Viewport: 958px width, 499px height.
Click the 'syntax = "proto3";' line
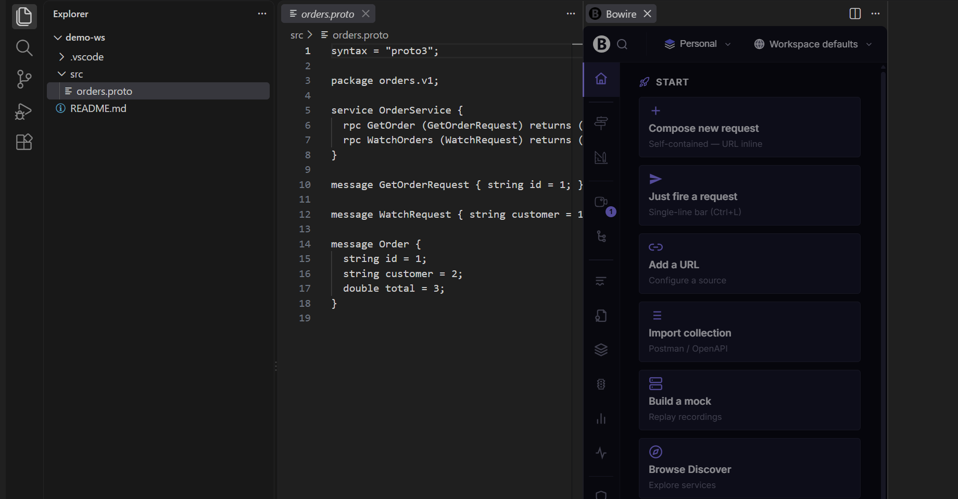[385, 51]
